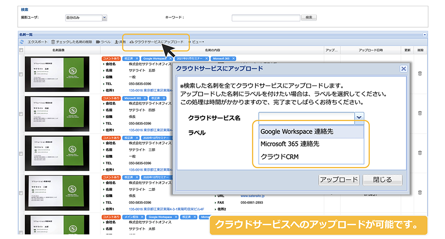
Task: Click the 更新 column header
Action: click(407, 50)
